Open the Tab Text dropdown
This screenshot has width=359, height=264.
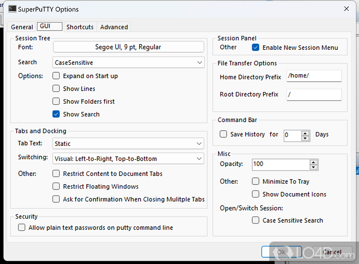128,144
